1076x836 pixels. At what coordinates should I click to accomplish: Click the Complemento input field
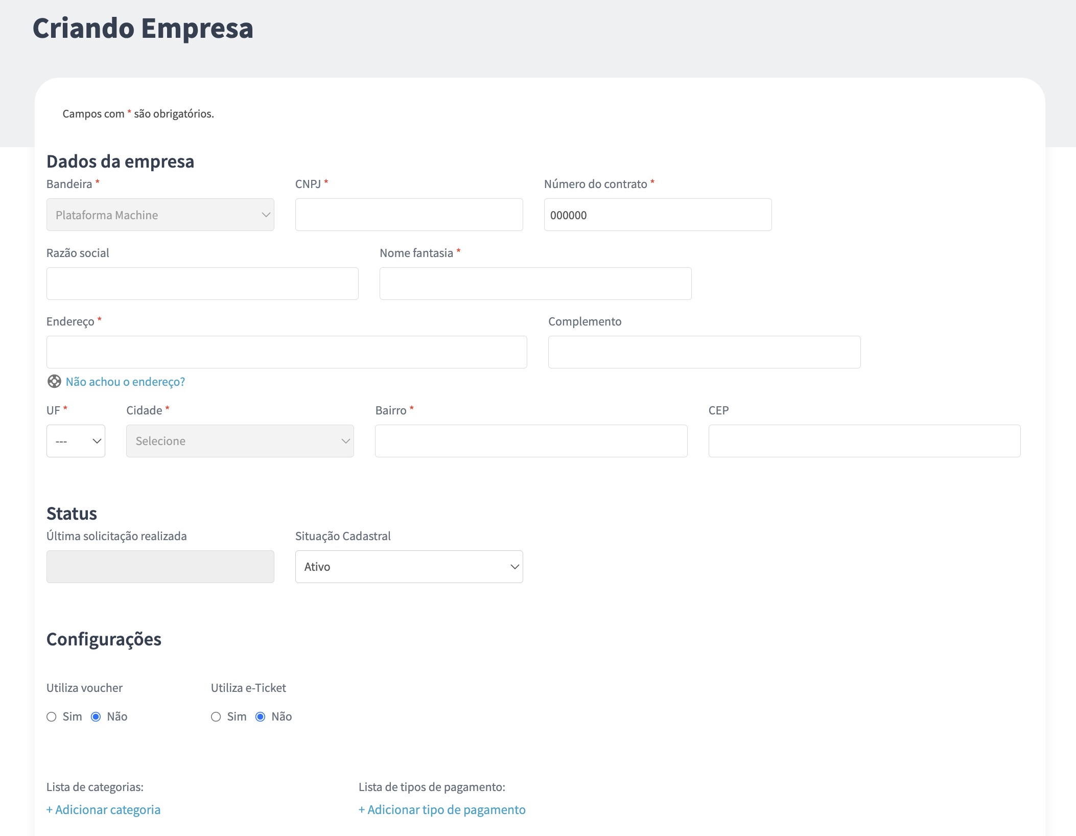pyautogui.click(x=705, y=352)
